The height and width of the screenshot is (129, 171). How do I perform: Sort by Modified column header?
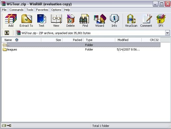[123, 40]
